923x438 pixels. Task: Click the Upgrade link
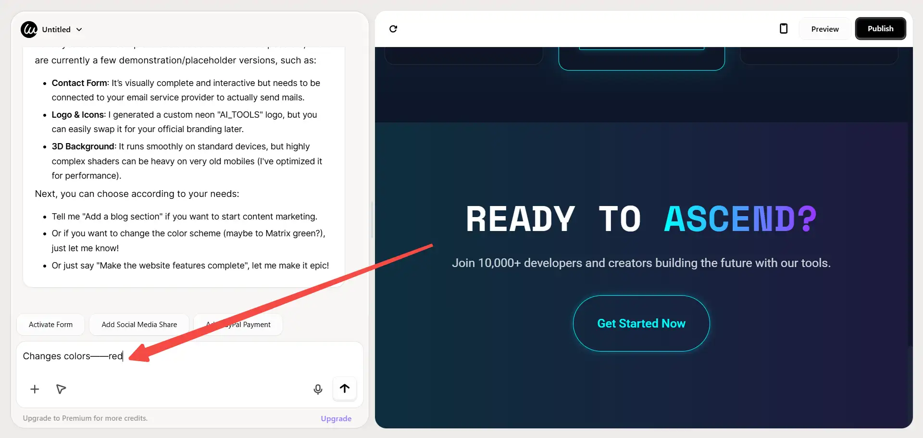pos(336,419)
